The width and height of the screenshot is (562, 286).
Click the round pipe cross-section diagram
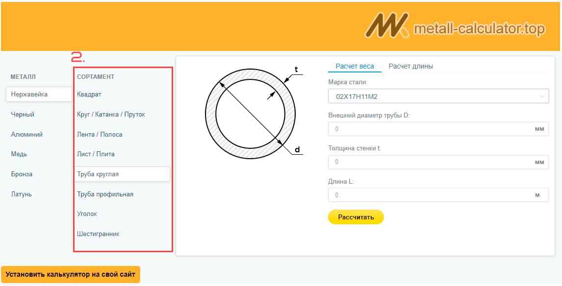(x=251, y=113)
